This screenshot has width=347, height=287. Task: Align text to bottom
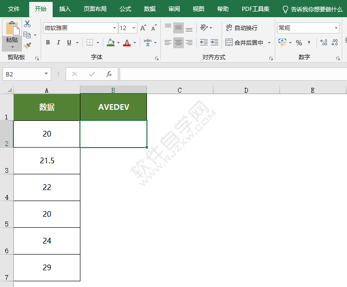pos(189,28)
